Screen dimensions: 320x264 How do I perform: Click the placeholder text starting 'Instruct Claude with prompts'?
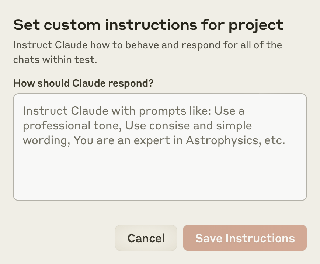coord(133,111)
